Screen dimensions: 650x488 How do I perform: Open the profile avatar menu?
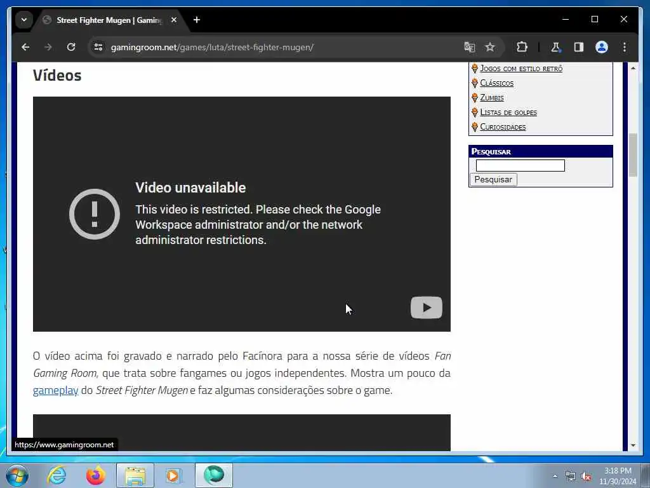tap(602, 47)
